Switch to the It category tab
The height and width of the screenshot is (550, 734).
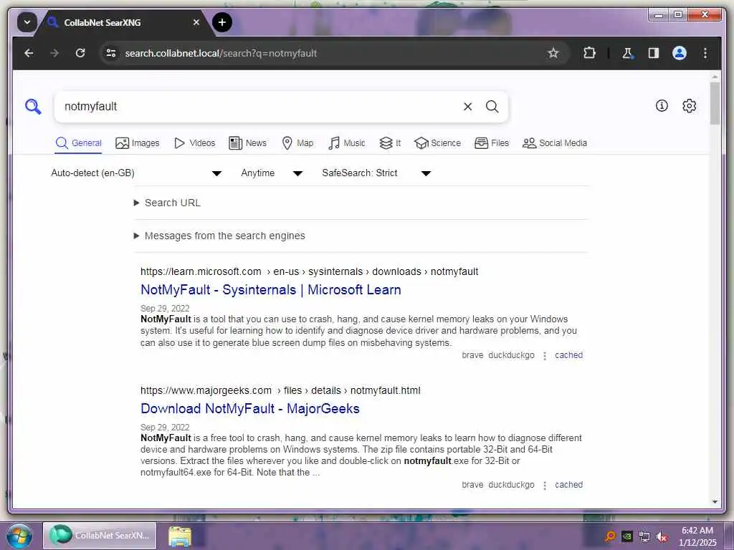pos(390,143)
